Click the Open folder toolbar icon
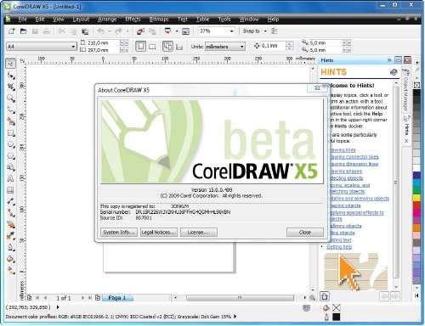The height and width of the screenshot is (326, 425). 23,31
